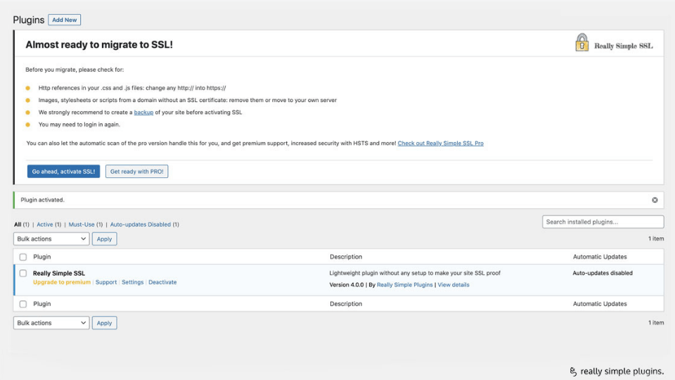The height and width of the screenshot is (380, 675).
Task: Select the All plugins filter
Action: (x=18, y=224)
